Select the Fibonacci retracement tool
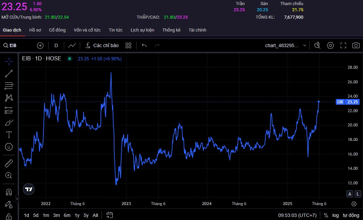Screen dimensions: 363x220 9,86
